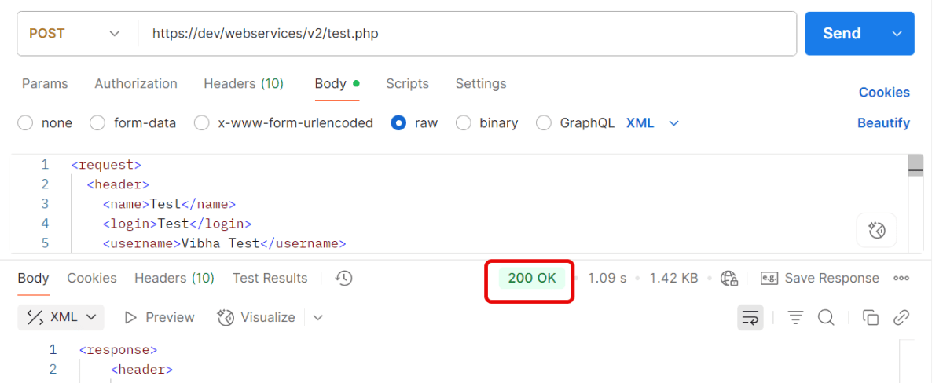Search the response with magnifier icon
The height and width of the screenshot is (383, 943).
(826, 317)
